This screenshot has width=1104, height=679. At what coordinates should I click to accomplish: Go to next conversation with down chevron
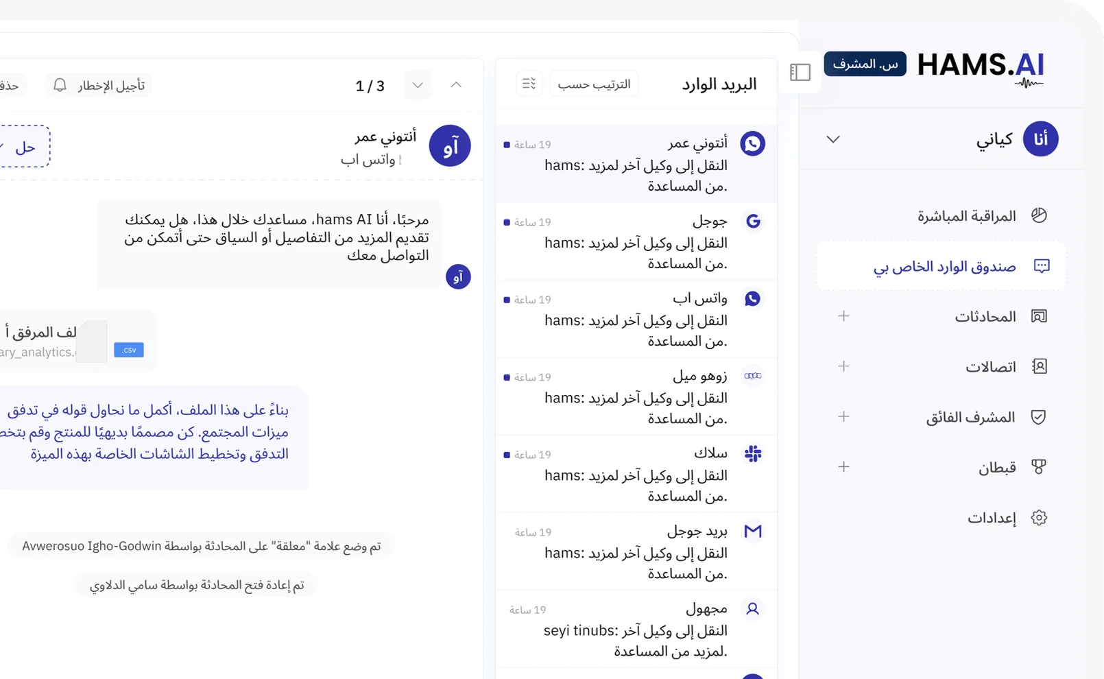tap(418, 85)
